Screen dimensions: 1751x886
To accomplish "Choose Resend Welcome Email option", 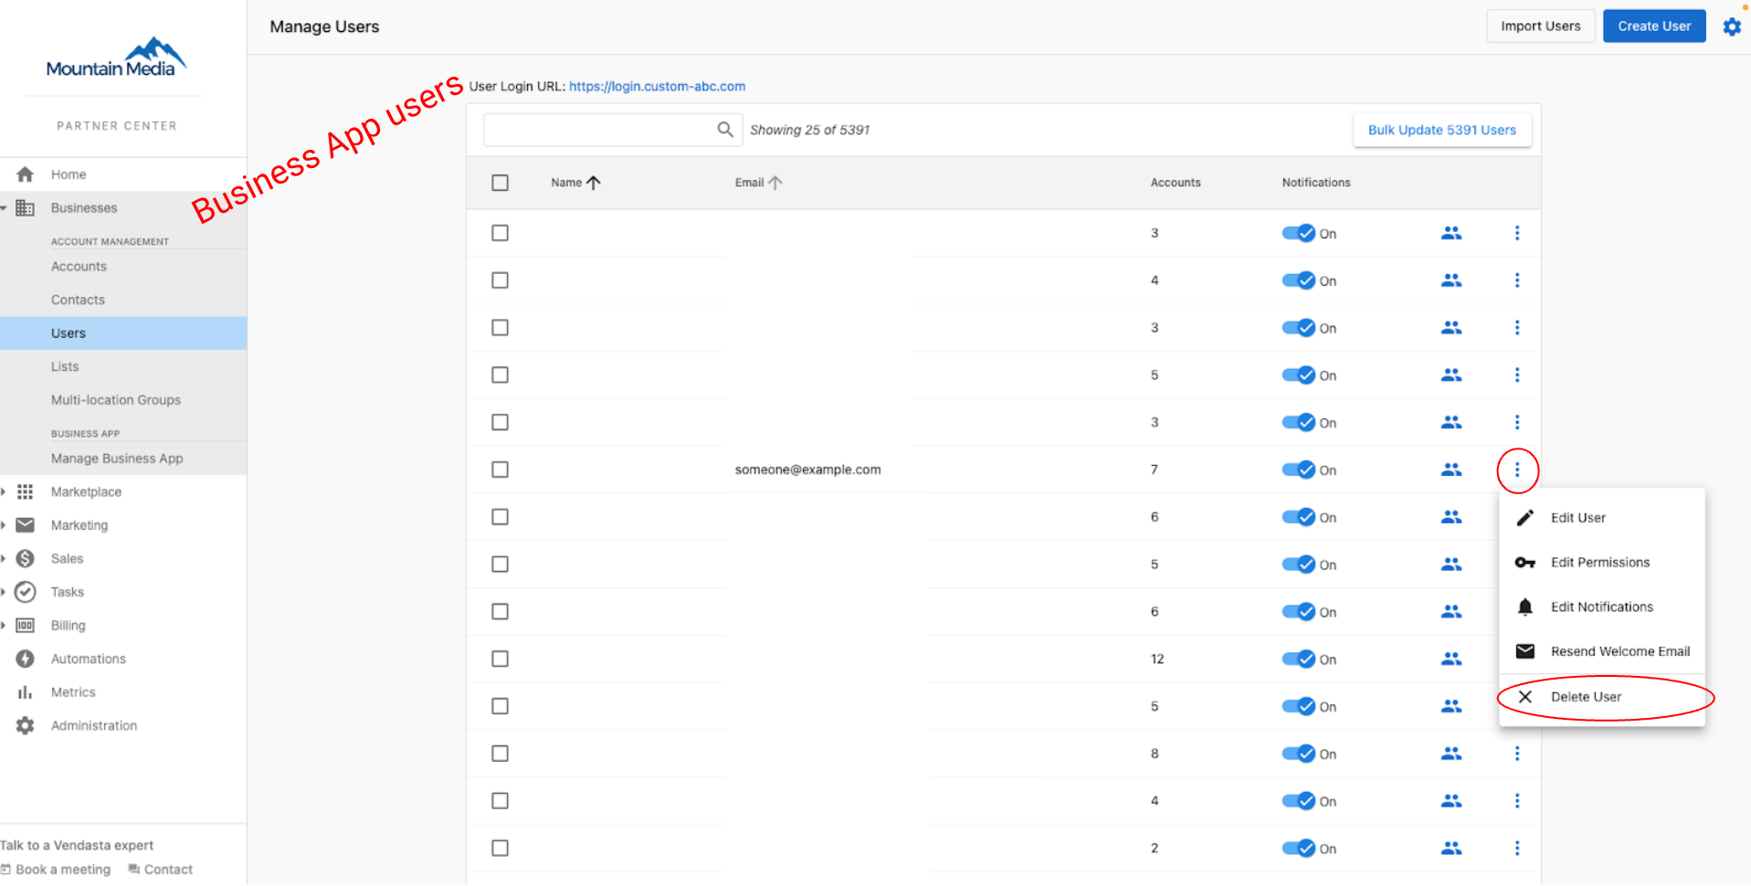I will [1602, 651].
